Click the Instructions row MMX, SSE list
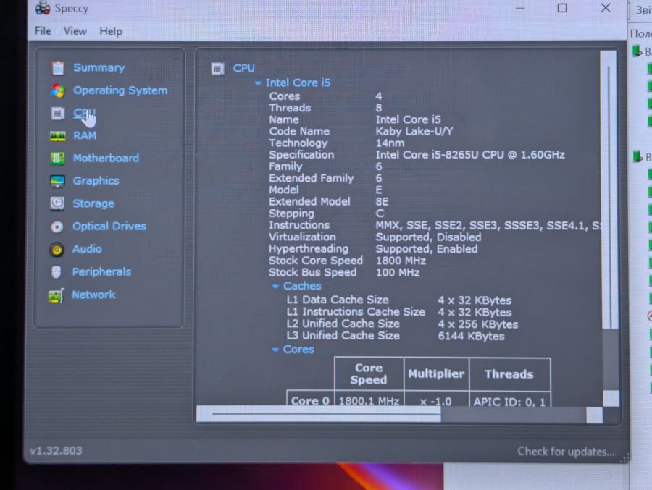Screen dimensions: 652x490 coord(488,226)
